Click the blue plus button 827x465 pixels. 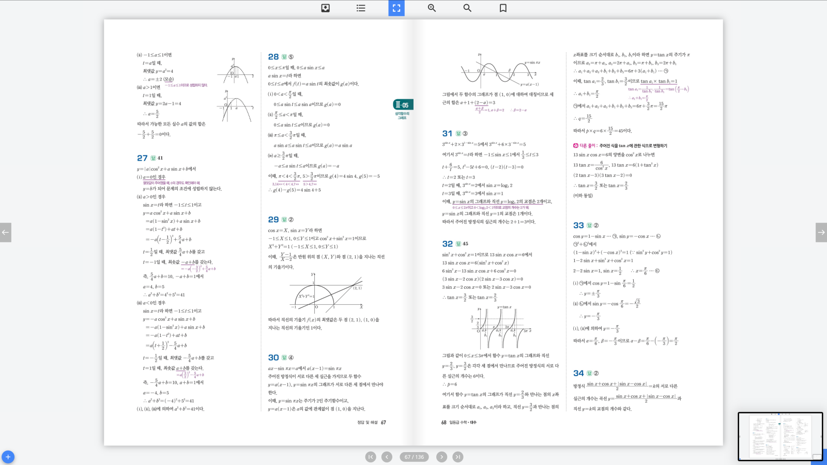tap(8, 457)
